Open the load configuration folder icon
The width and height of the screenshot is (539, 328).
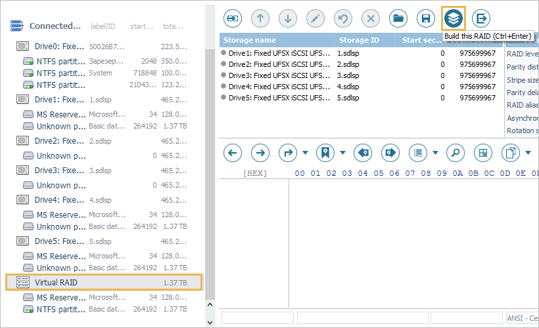tap(398, 18)
